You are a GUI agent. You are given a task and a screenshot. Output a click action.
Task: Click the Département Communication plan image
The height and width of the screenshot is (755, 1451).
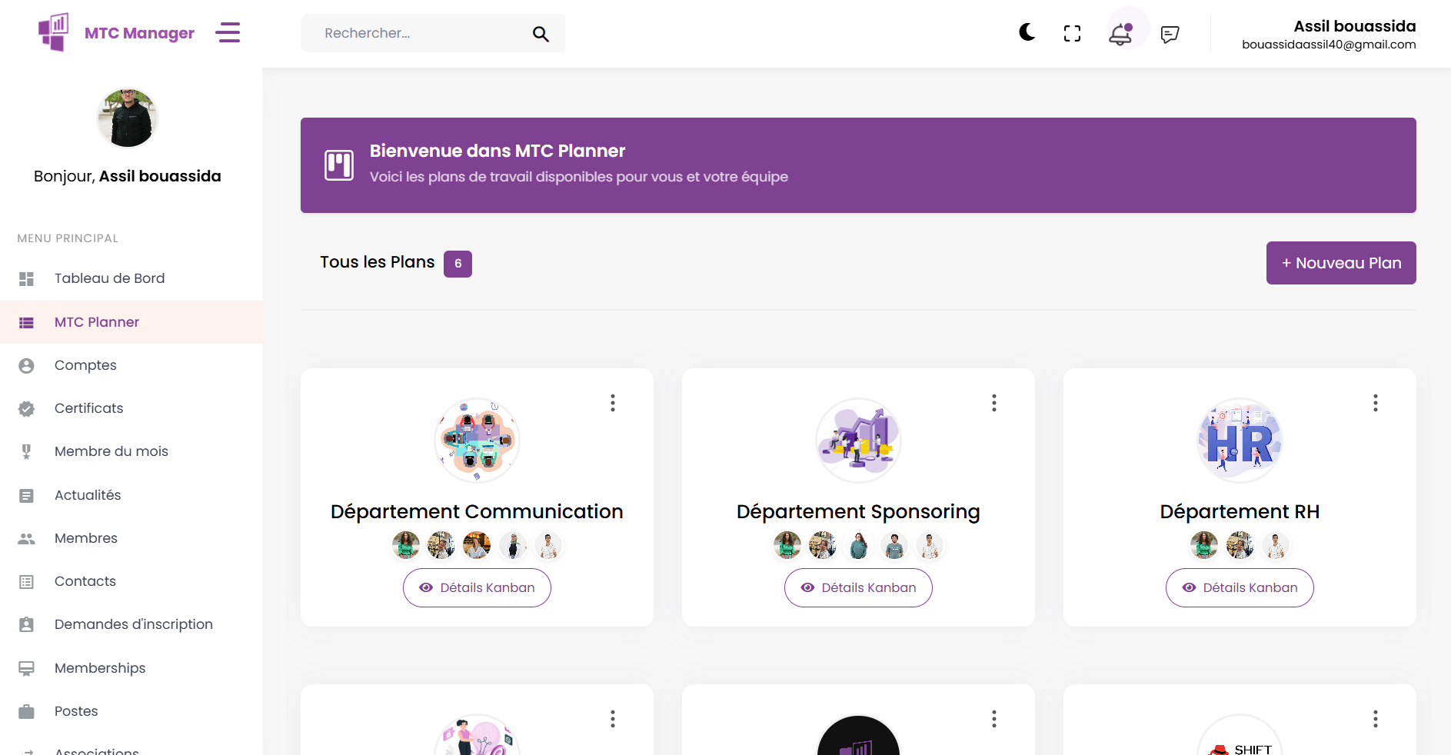tap(478, 441)
